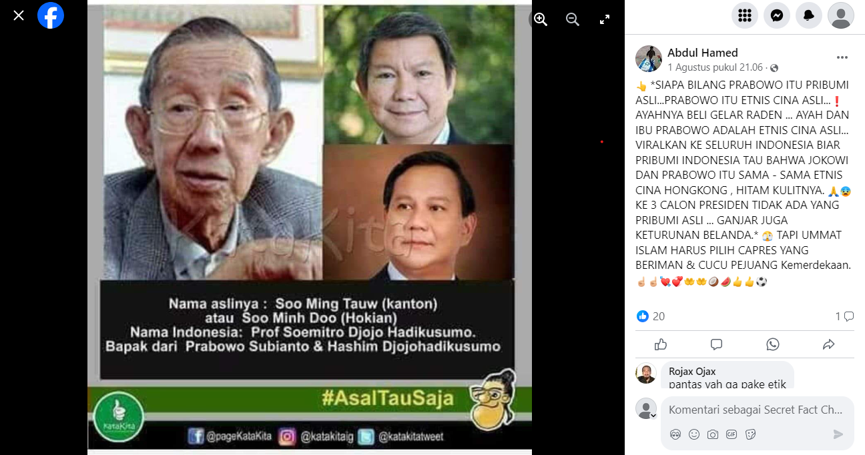Click the share arrow button
Image resolution: width=865 pixels, height=455 pixels.
[829, 344]
